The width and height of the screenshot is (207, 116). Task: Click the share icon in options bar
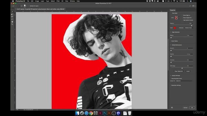[x=190, y=6]
